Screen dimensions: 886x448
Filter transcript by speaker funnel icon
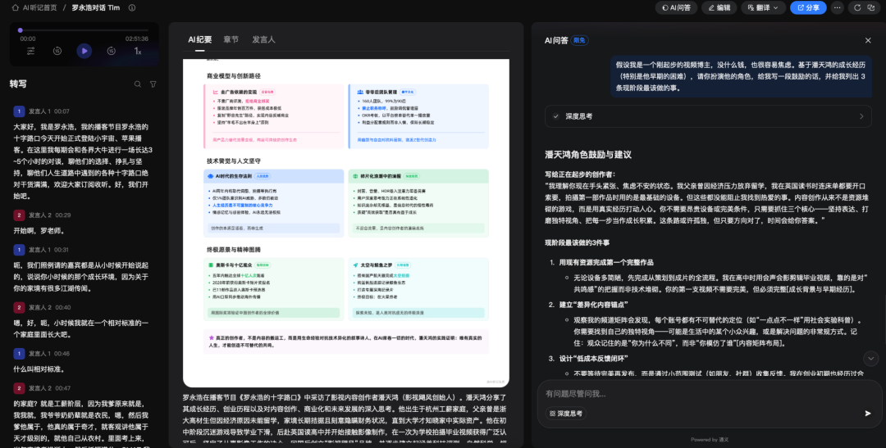[x=153, y=84]
